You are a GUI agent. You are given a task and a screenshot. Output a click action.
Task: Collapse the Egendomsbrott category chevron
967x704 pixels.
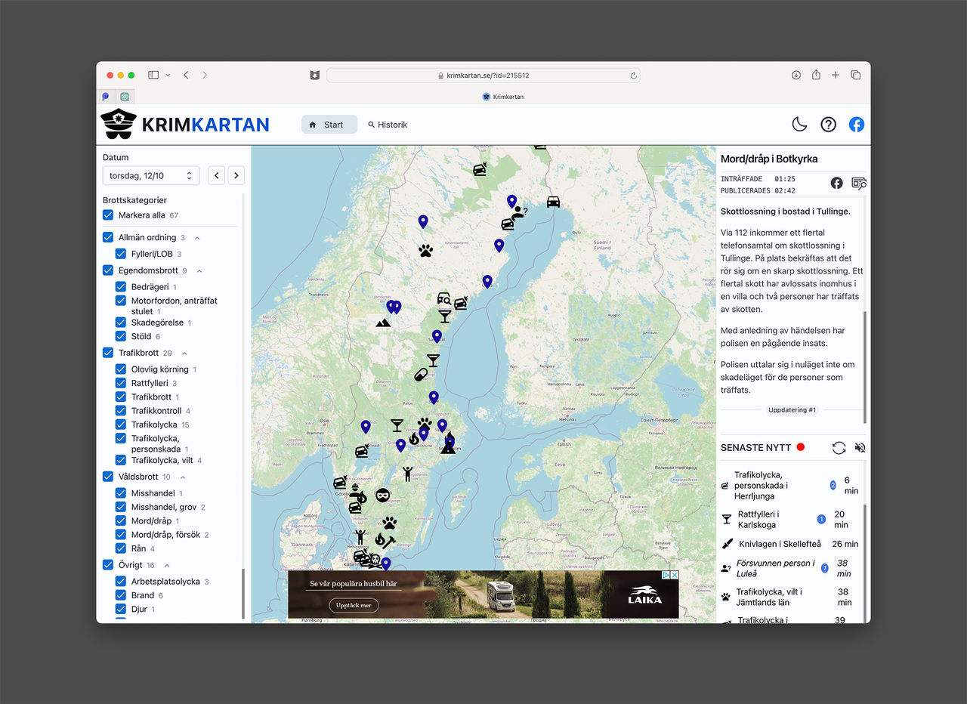pyautogui.click(x=199, y=270)
